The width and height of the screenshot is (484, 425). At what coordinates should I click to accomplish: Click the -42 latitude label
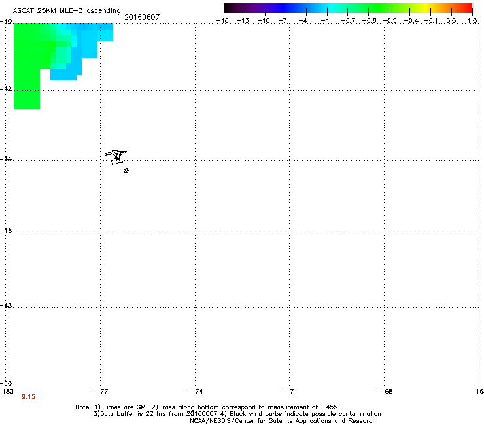[x=6, y=88]
